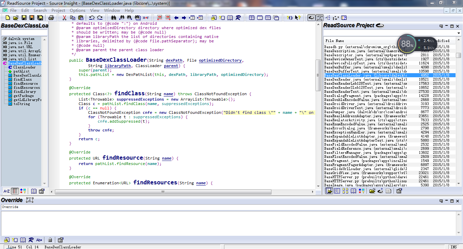Go forward with the blue right arrow
The width and height of the screenshot is (463, 249).
184,18
